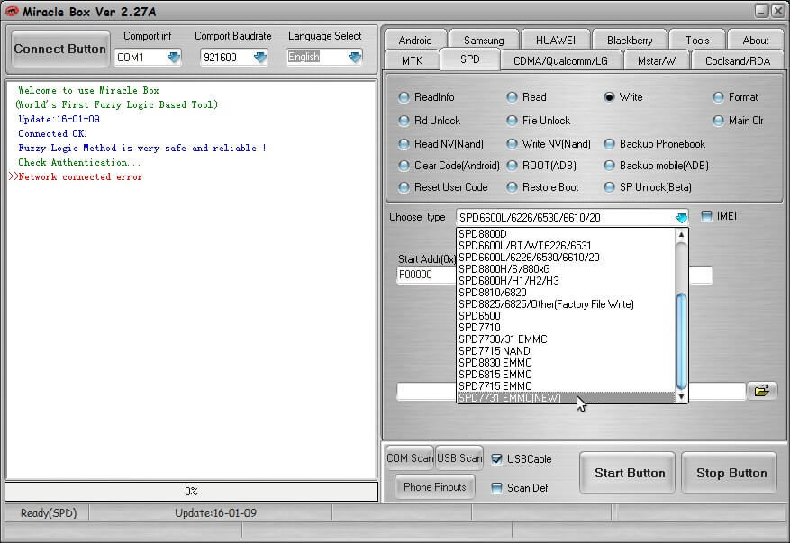Choose SPD7730/31 EMMC in list
Viewport: 790px width, 543px height.
click(x=566, y=339)
